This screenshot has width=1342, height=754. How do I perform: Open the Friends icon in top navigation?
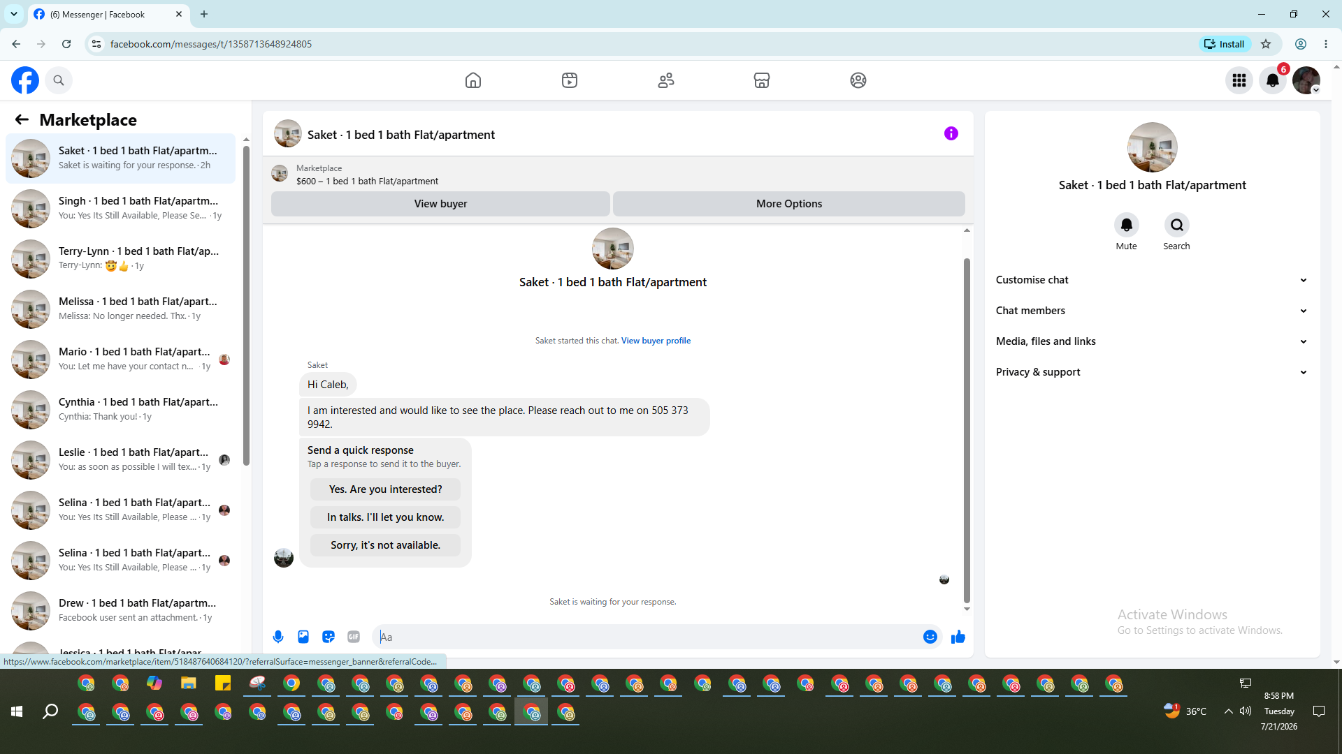point(666,80)
